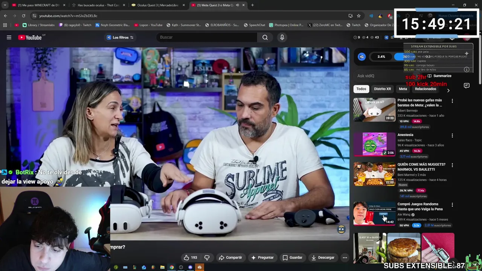This screenshot has width=482, height=271.
Task: Open options for Albert Bermejo video
Action: [x=452, y=101]
